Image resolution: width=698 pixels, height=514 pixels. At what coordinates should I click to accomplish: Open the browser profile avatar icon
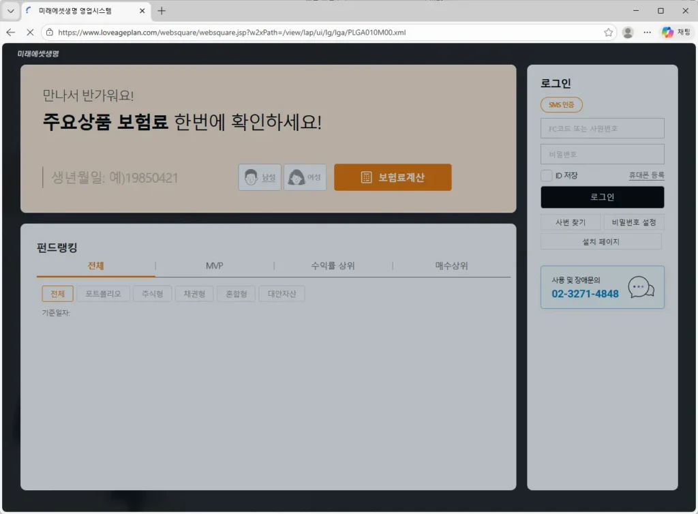[x=628, y=32]
